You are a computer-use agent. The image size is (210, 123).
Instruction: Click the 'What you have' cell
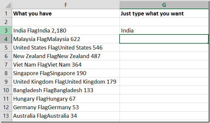click(66, 13)
